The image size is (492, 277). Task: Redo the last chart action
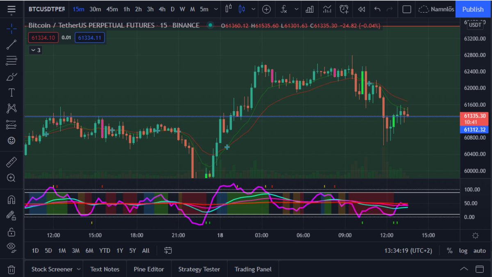coord(389,9)
